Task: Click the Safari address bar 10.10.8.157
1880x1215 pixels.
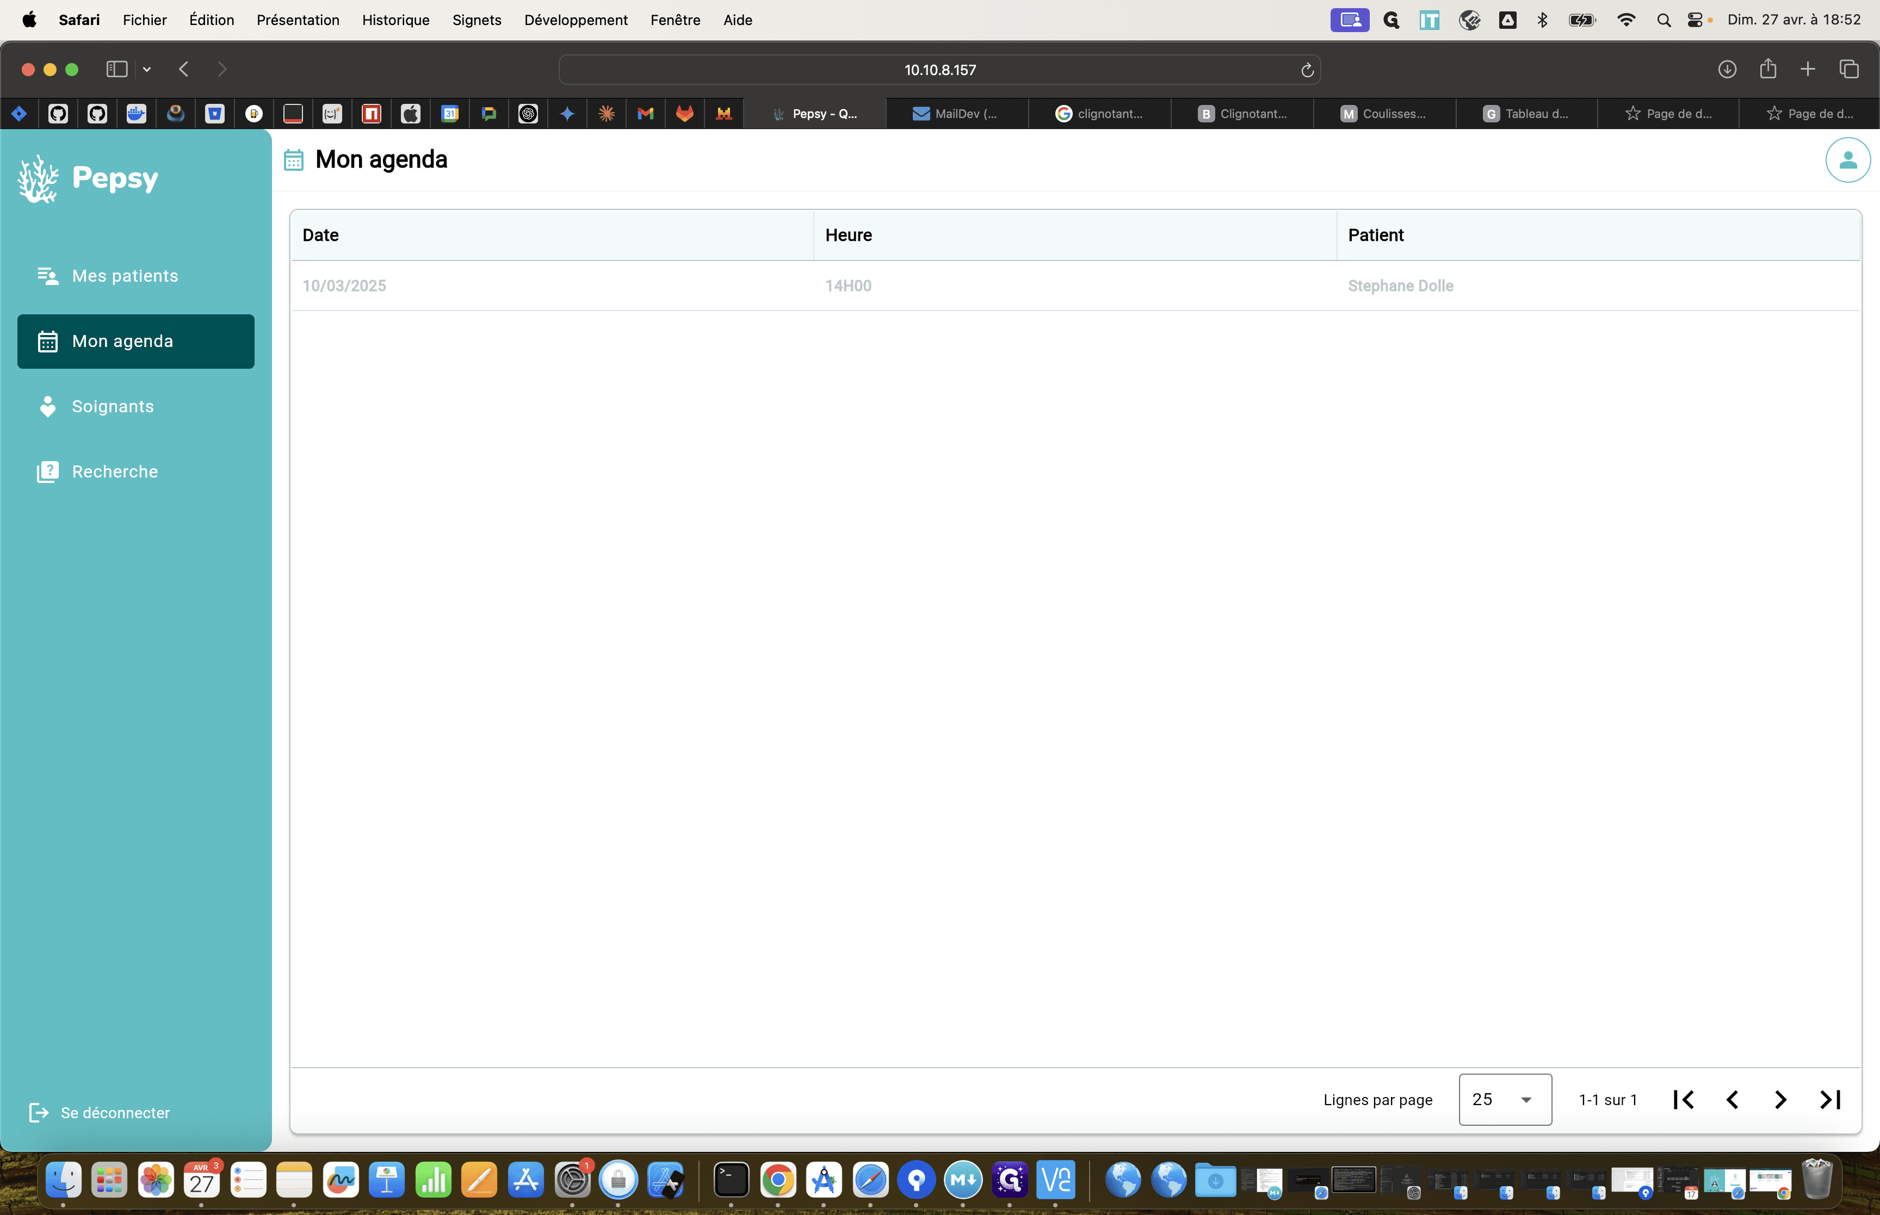Action: 939,70
